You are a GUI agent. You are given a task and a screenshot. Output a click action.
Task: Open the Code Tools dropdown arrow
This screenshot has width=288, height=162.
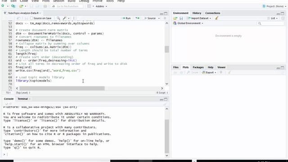coord(69,18)
